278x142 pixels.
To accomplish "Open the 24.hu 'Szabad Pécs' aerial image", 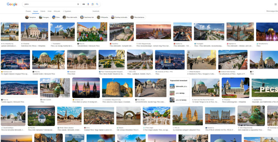I will pos(99,116).
